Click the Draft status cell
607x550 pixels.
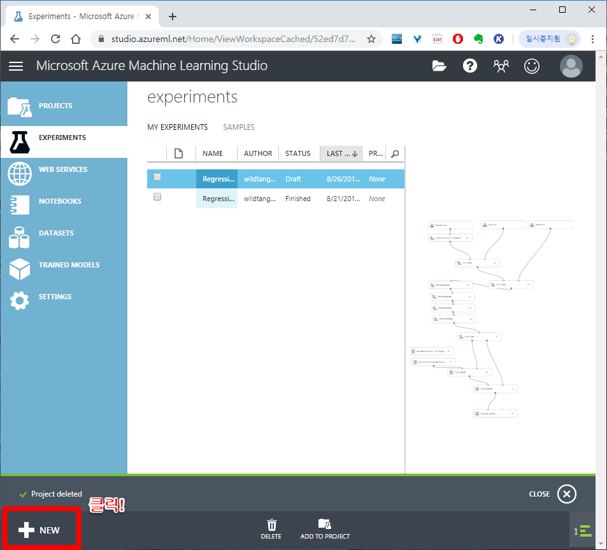(293, 179)
